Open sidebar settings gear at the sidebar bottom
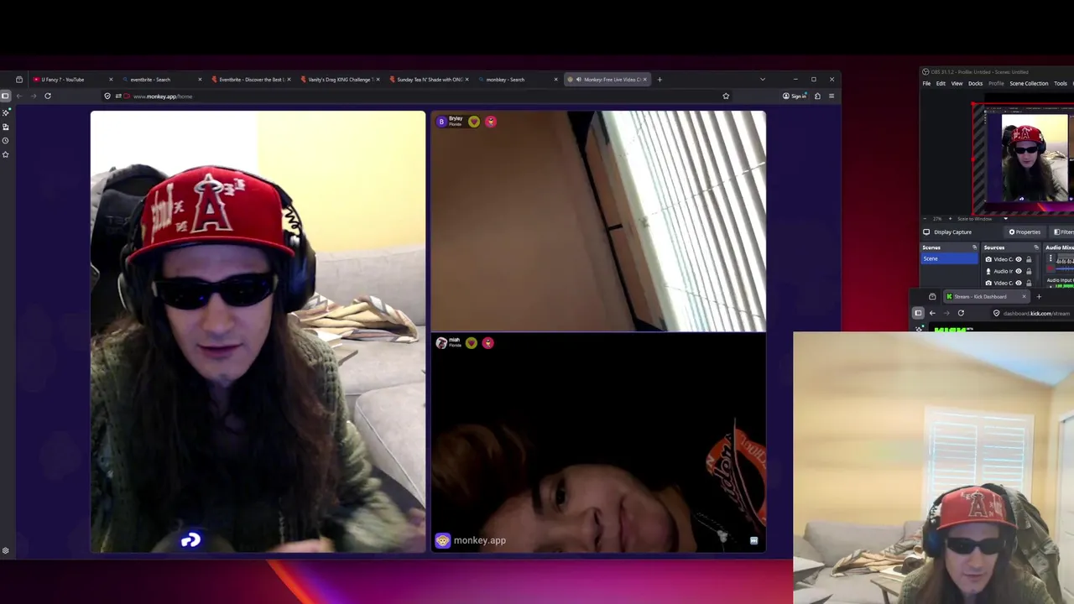This screenshot has height=604, width=1074. pos(5,550)
